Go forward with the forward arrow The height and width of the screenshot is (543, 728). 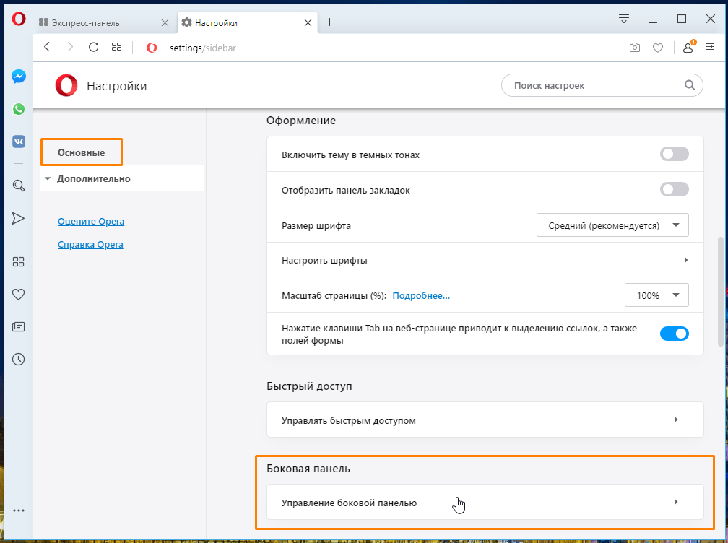pos(70,47)
